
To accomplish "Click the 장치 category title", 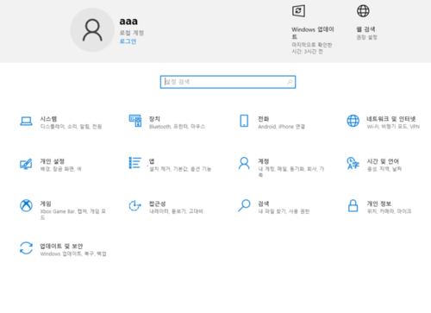I will coord(154,119).
